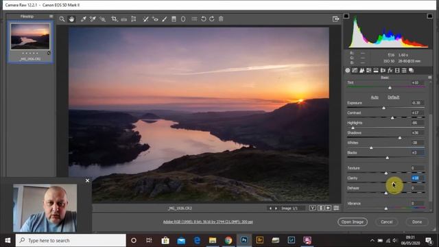Viewport: 439px width, 247px height.
Task: Click the Shadows slider handle
Action: pos(400,138)
